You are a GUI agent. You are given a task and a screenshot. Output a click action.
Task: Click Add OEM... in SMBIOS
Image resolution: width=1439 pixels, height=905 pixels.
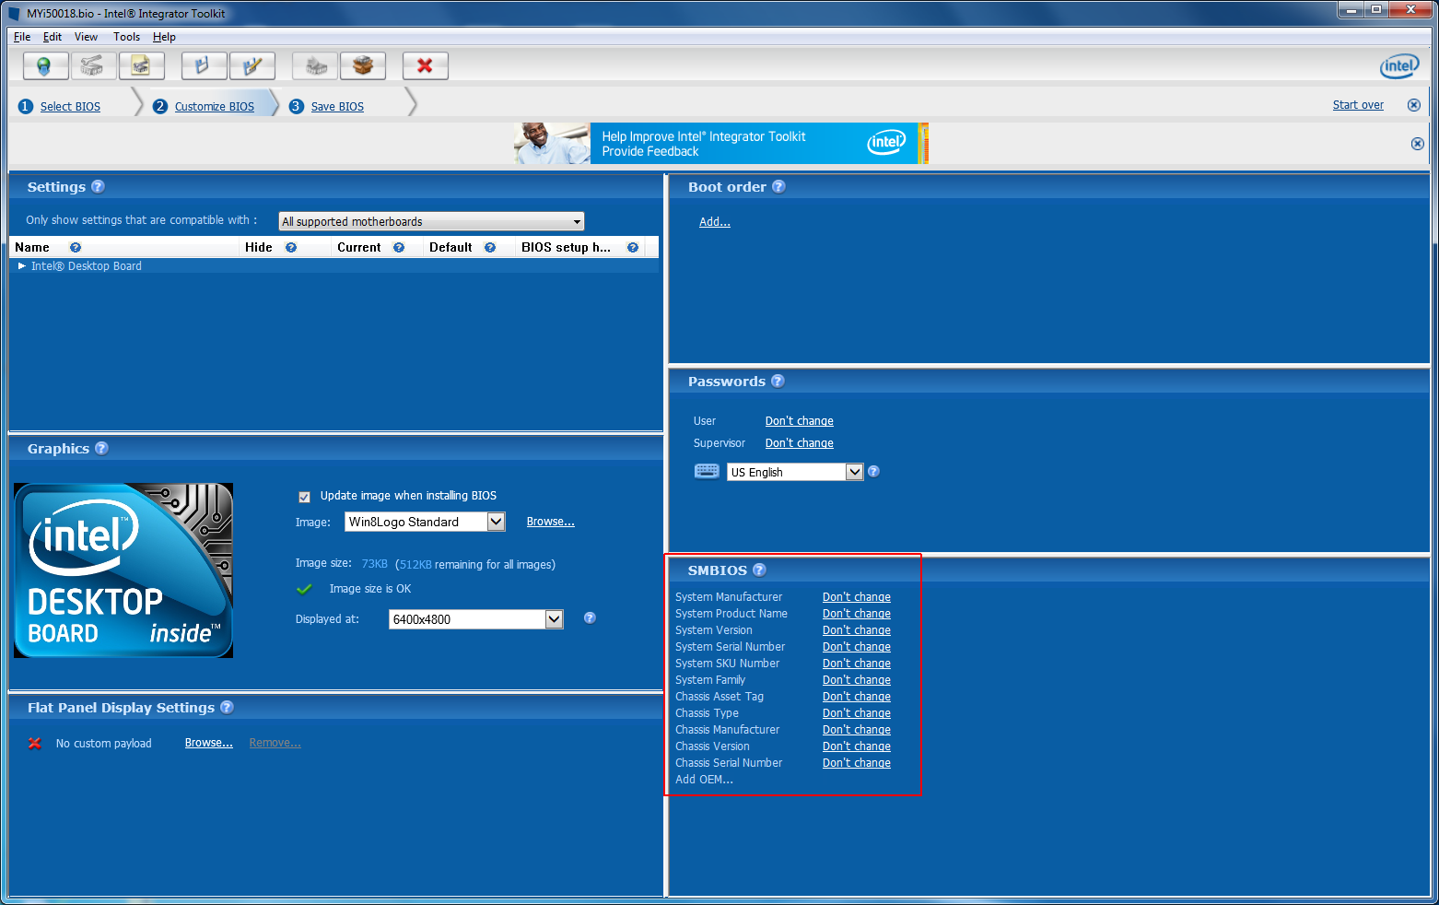(x=704, y=779)
